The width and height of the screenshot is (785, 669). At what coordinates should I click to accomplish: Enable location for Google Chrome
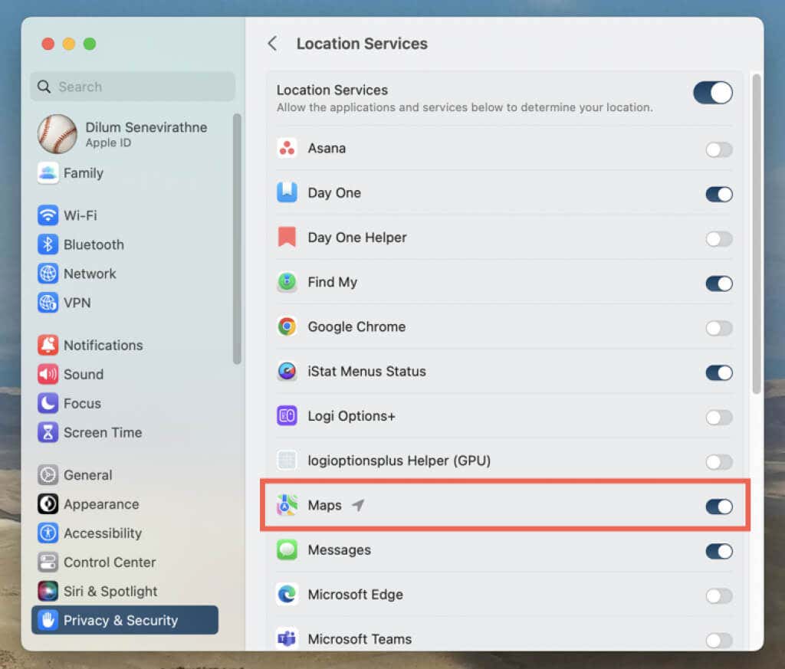pos(719,328)
